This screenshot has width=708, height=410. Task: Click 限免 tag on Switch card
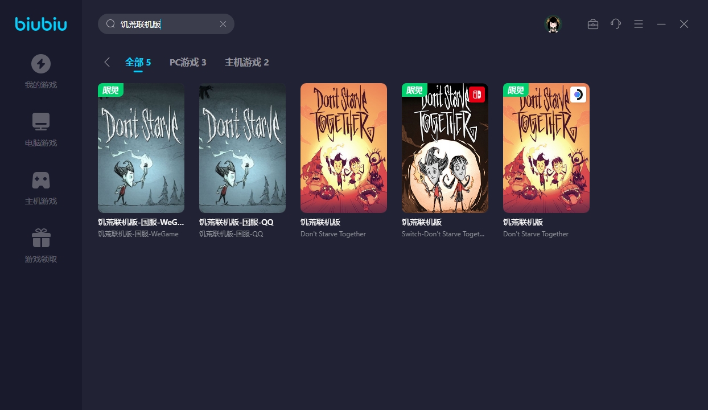click(414, 90)
